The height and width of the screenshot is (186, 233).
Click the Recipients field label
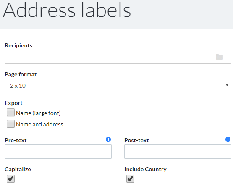pyautogui.click(x=18, y=45)
